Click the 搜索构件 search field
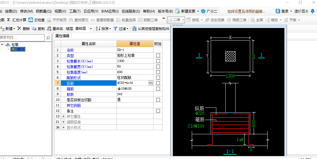Image resolution: width=317 pixels, height=159 pixels. pyautogui.click(x=22, y=38)
